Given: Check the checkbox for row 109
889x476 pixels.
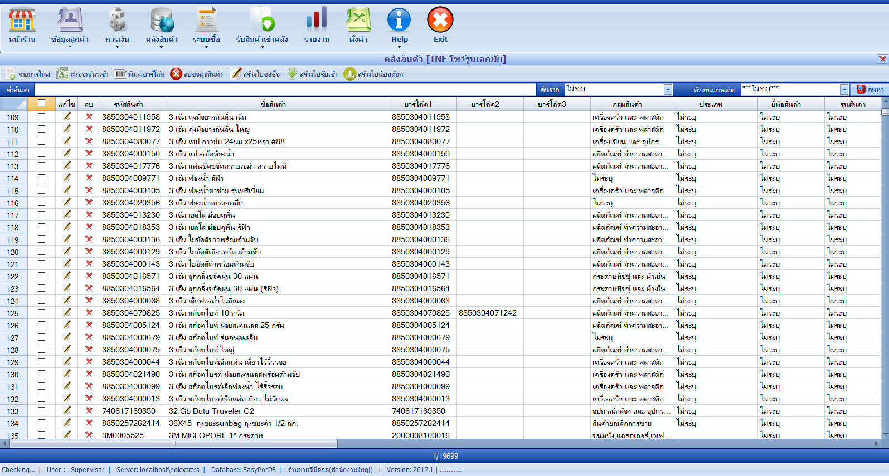Looking at the screenshot, I should pyautogui.click(x=41, y=117).
